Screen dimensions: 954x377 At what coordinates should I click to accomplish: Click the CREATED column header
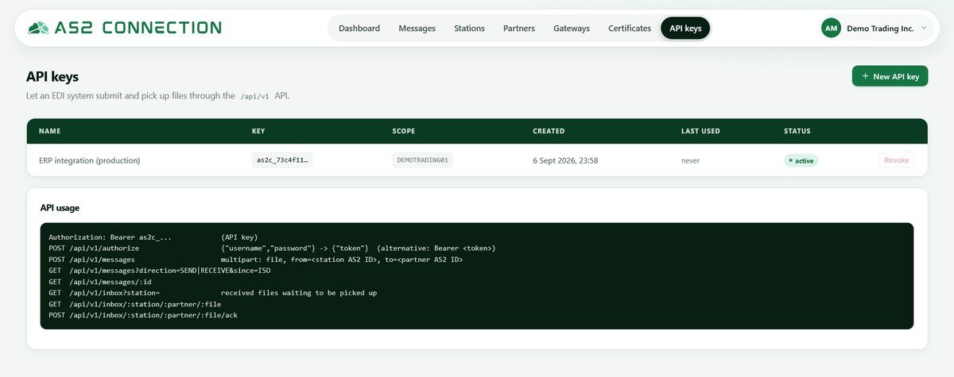(x=549, y=131)
